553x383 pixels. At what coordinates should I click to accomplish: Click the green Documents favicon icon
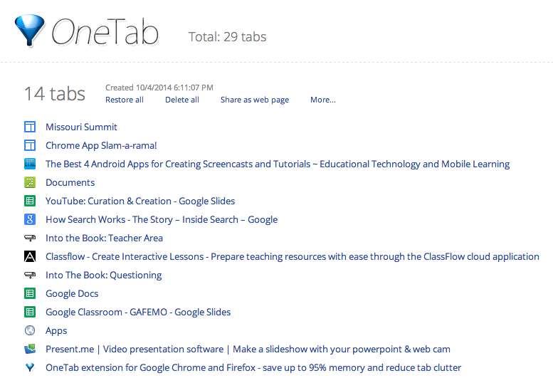click(x=30, y=182)
